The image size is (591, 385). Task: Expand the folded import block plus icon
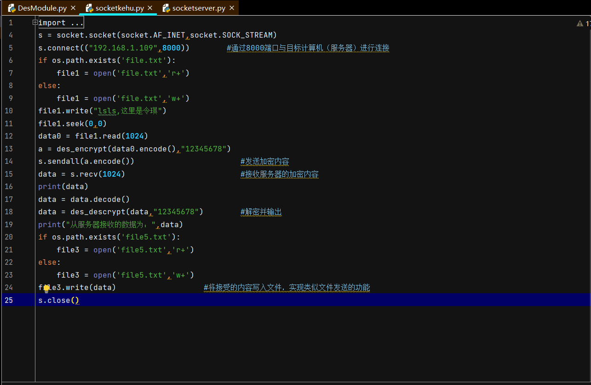pos(35,22)
